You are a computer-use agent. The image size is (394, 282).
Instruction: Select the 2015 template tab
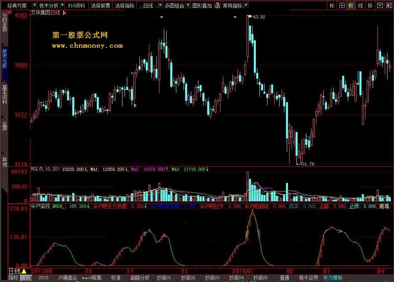(43, 278)
